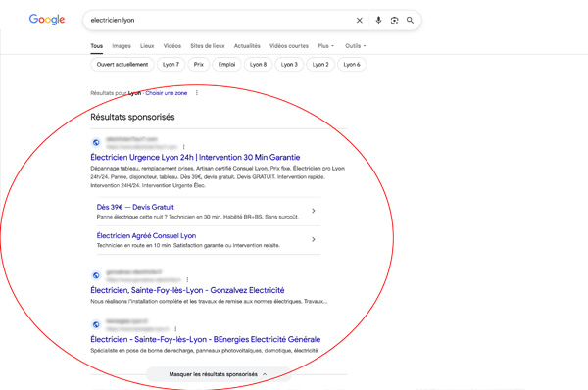This screenshot has width=588, height=390.
Task: Open Vidéos courtes tab
Action: tap(289, 46)
